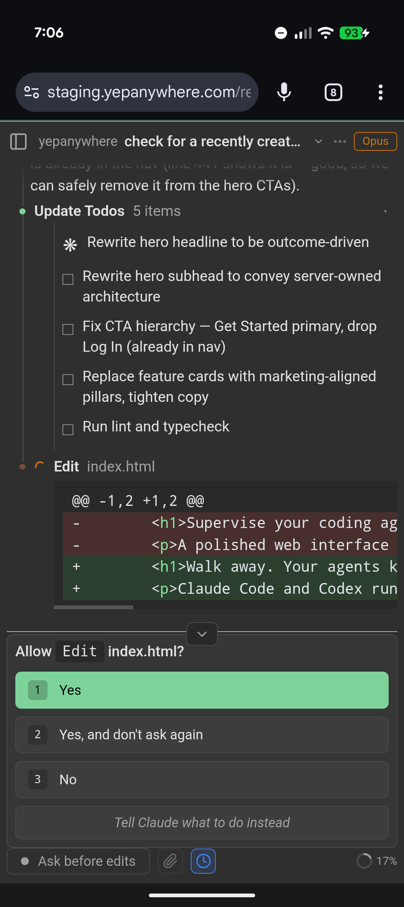Image resolution: width=404 pixels, height=907 pixels.
Task: Open the session more-options menu
Action: point(340,141)
